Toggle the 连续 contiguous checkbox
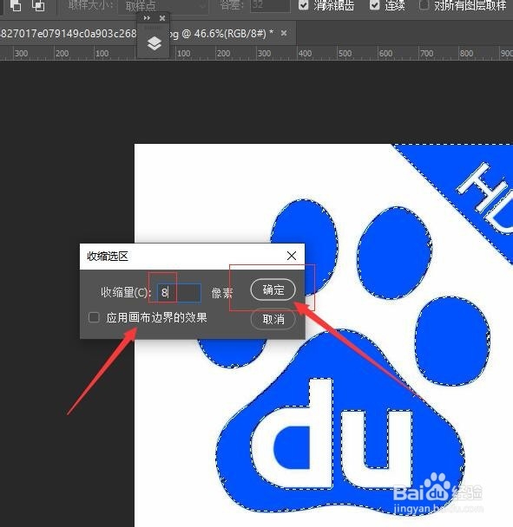513x527 pixels. click(x=374, y=4)
